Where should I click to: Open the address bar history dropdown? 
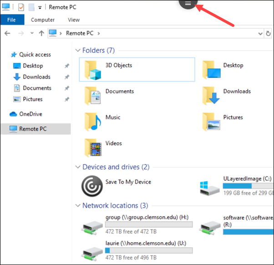pos(260,34)
